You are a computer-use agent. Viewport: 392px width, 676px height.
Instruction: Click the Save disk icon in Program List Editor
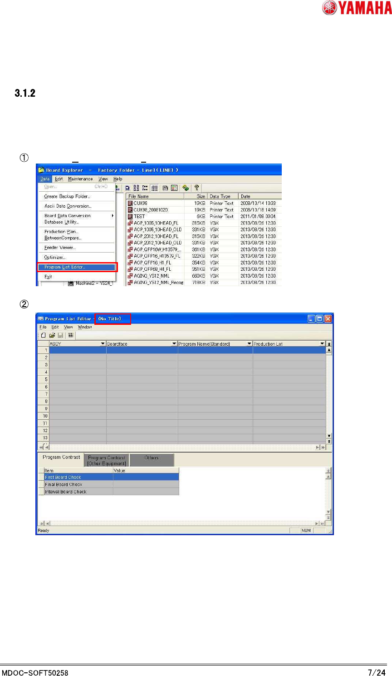point(60,335)
